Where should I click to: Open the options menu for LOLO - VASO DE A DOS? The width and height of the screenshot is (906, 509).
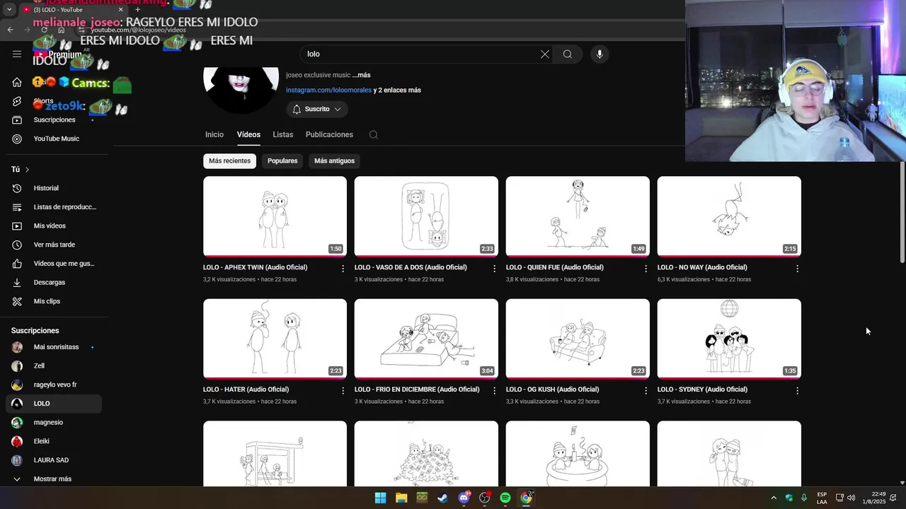pyautogui.click(x=495, y=269)
